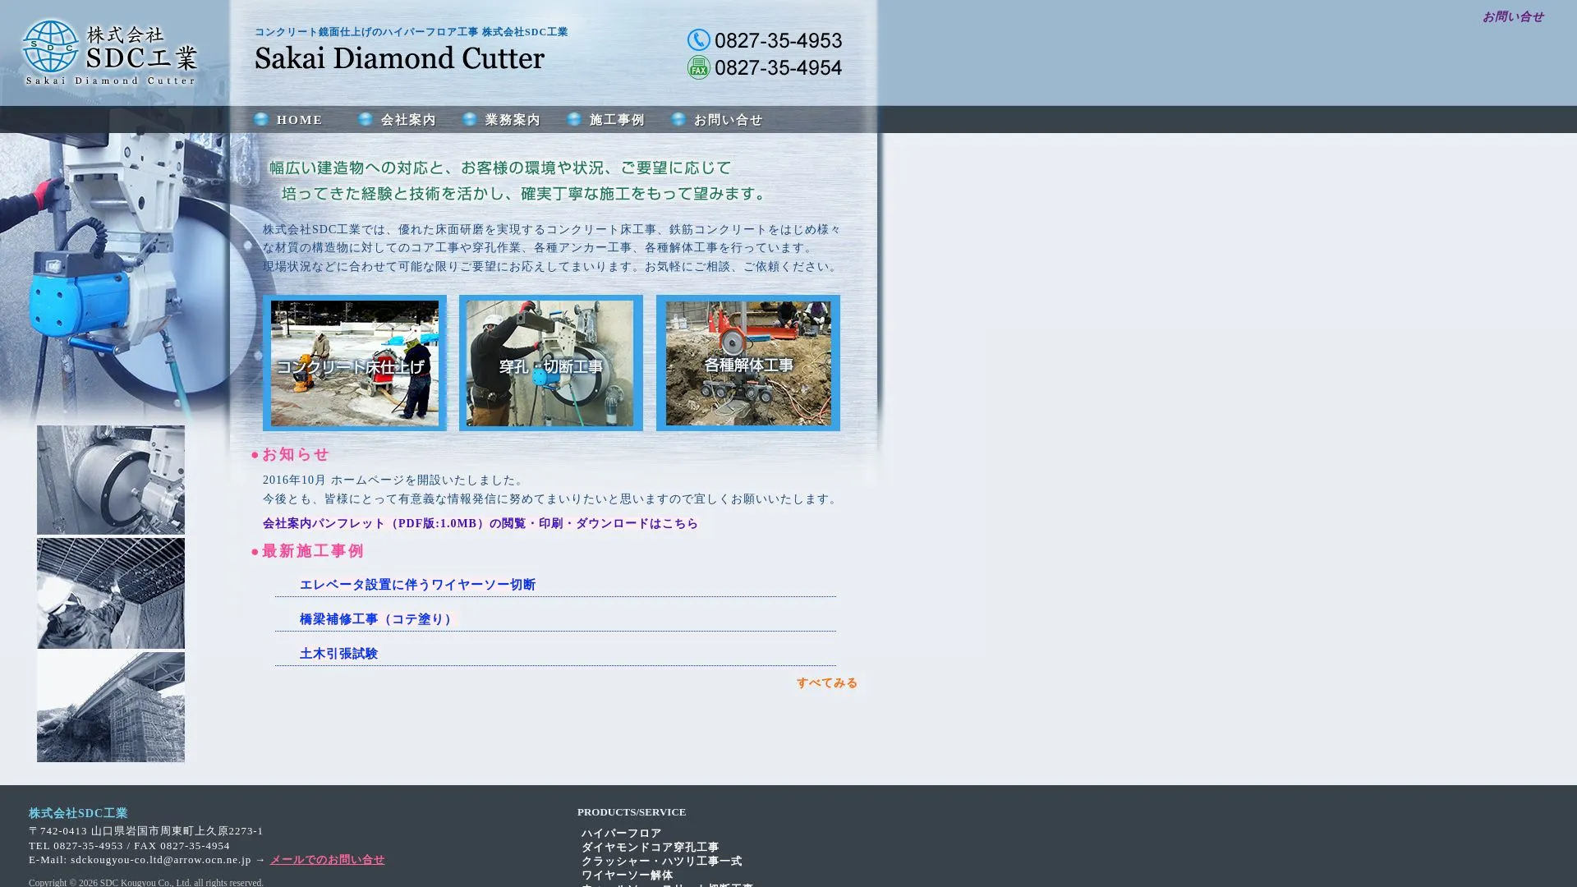Click the Sakai Diamond Cutter header title

click(399, 58)
